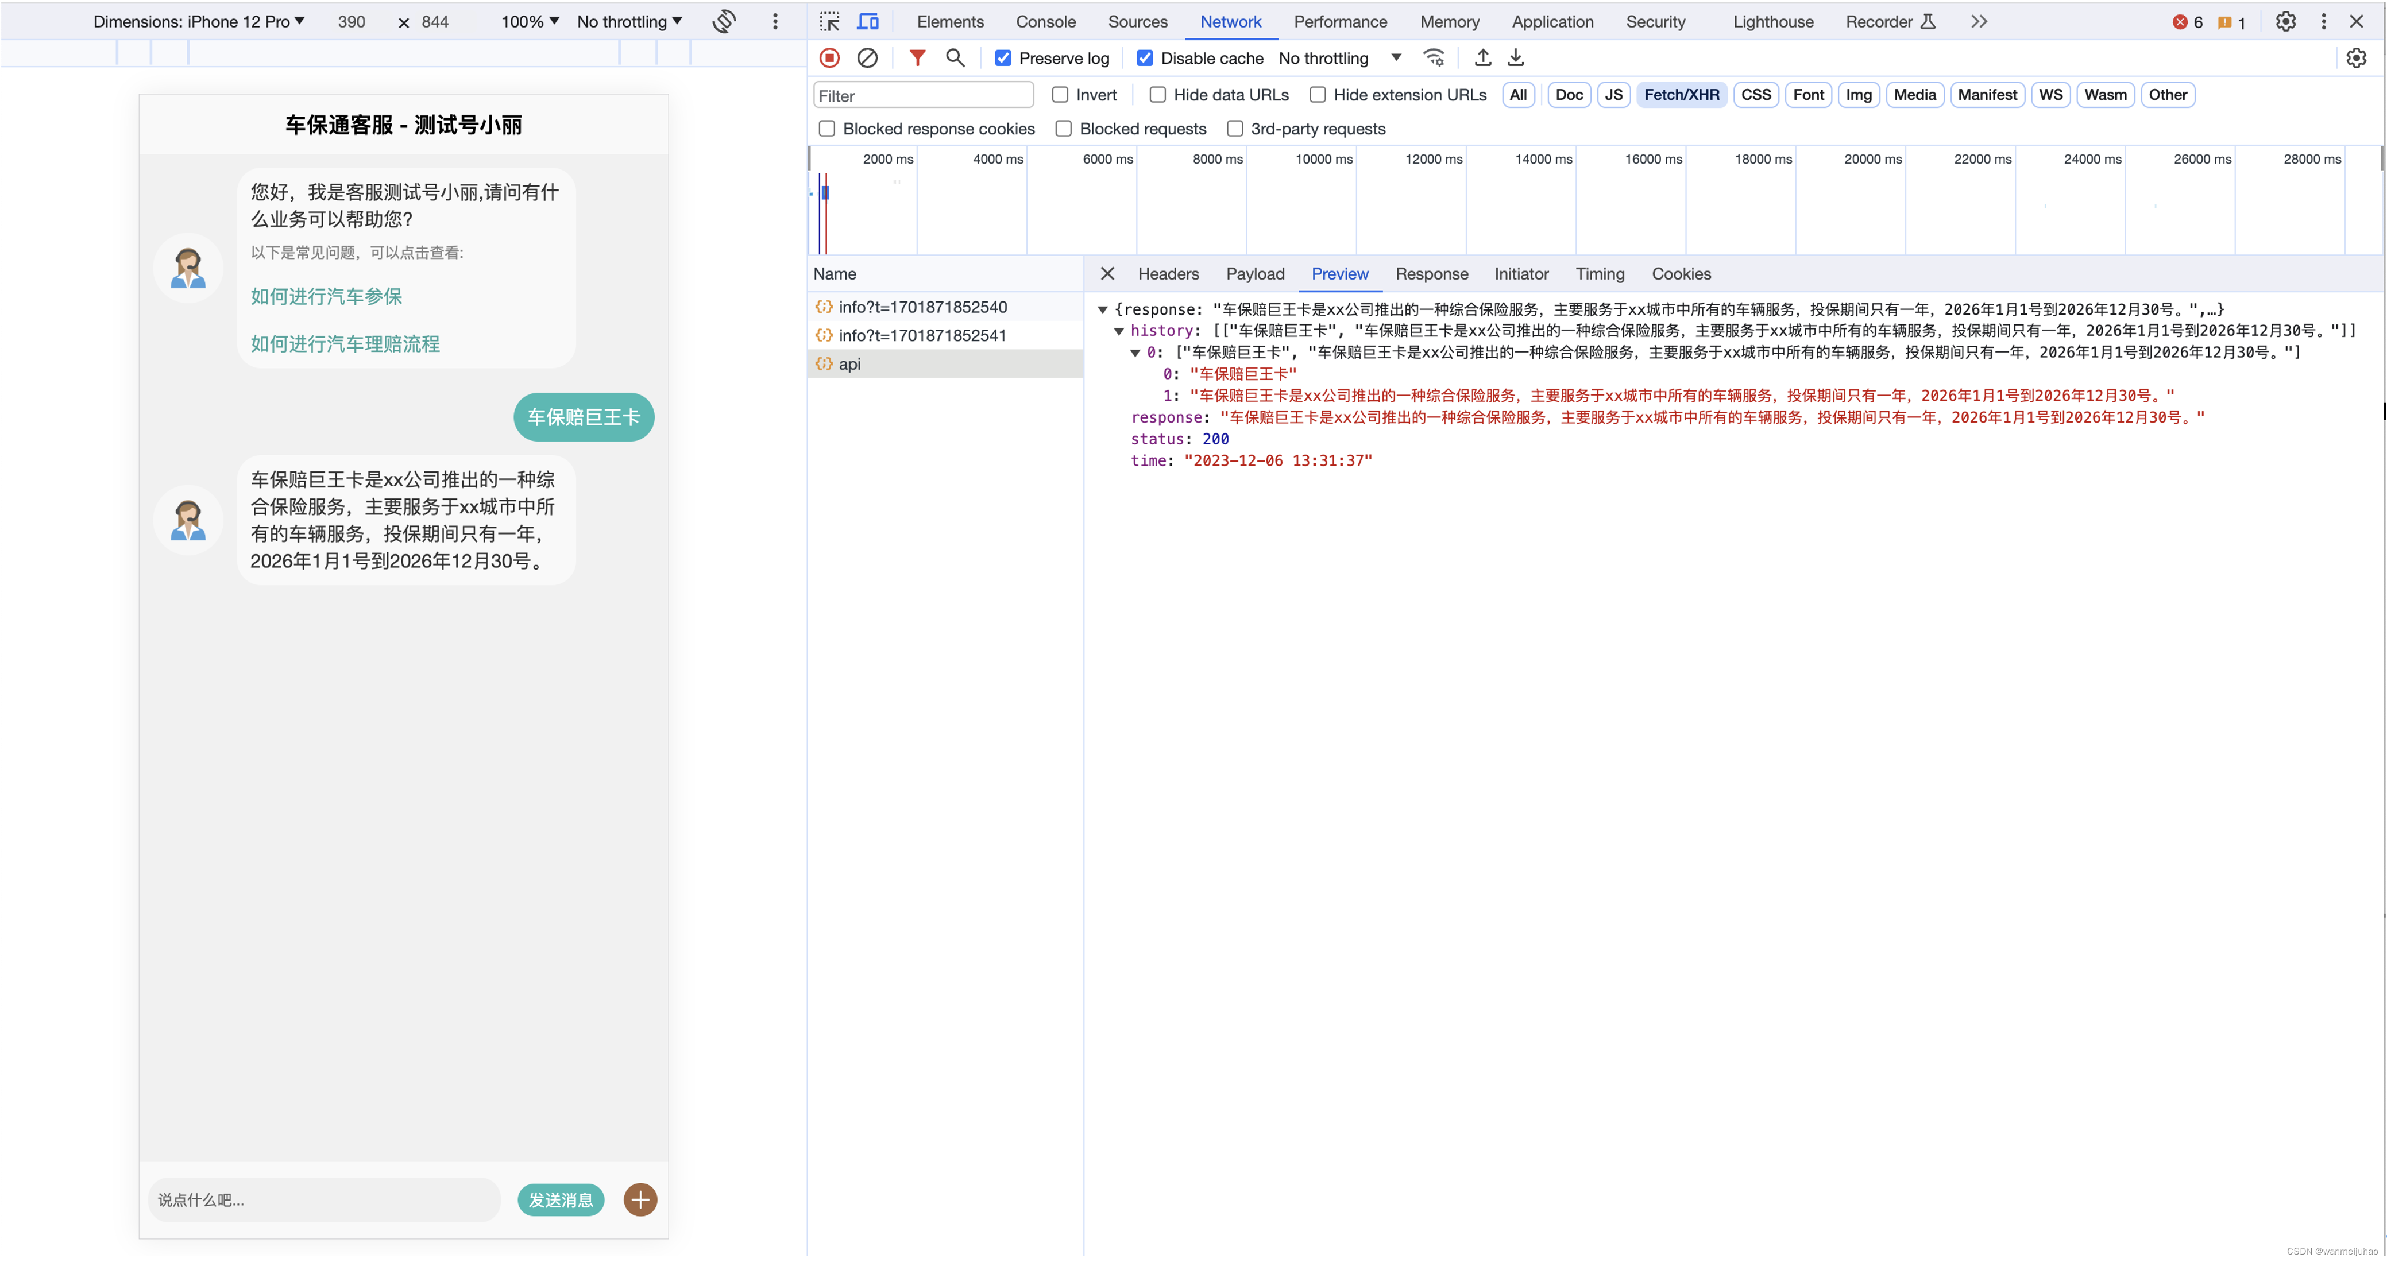This screenshot has height=1262, width=2387.
Task: Click the clear network log icon
Action: [867, 59]
